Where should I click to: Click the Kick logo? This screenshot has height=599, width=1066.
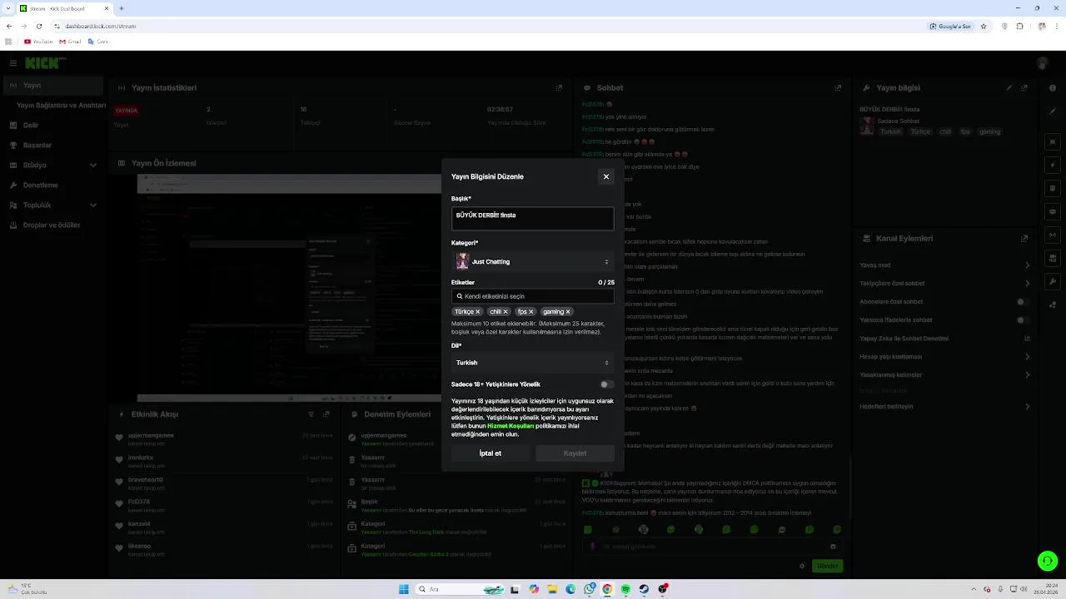[43, 63]
